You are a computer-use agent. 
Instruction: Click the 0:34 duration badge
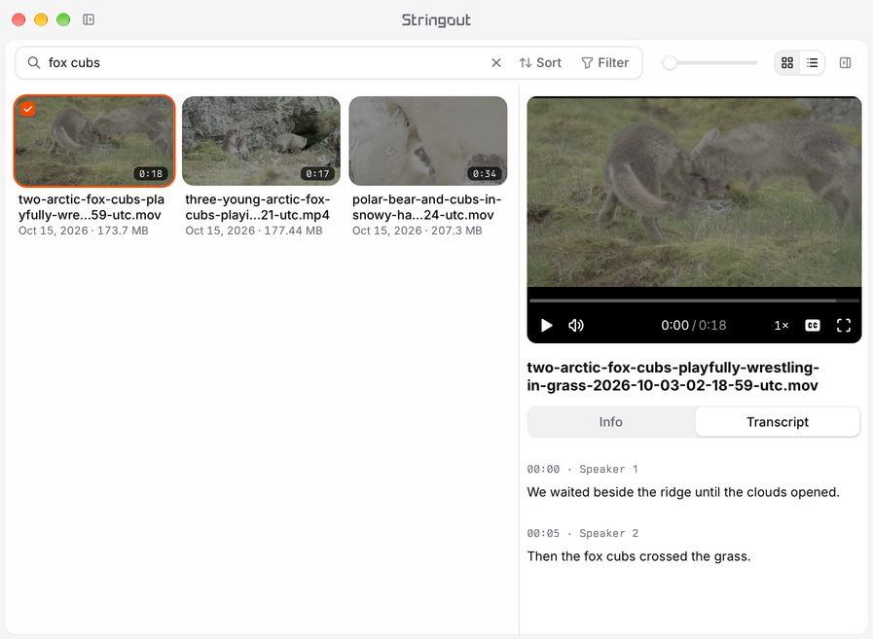[x=485, y=174]
